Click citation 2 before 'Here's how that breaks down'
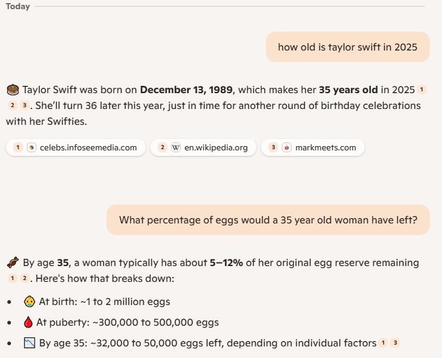The width and height of the screenshot is (442, 358). [25, 278]
